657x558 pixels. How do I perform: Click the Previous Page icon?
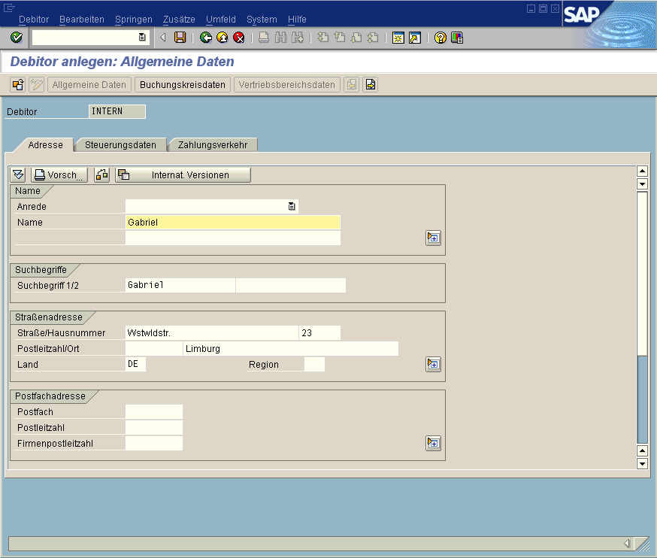pyautogui.click(x=340, y=38)
